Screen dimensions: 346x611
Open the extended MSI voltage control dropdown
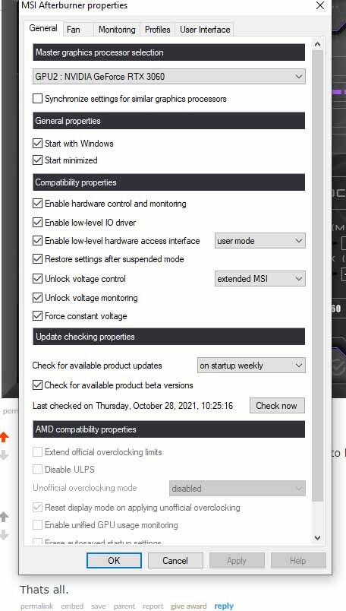tap(260, 279)
